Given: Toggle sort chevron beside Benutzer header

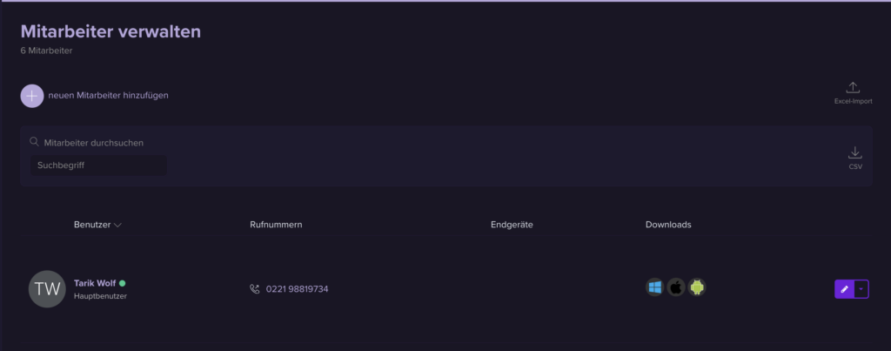Looking at the screenshot, I should point(117,226).
